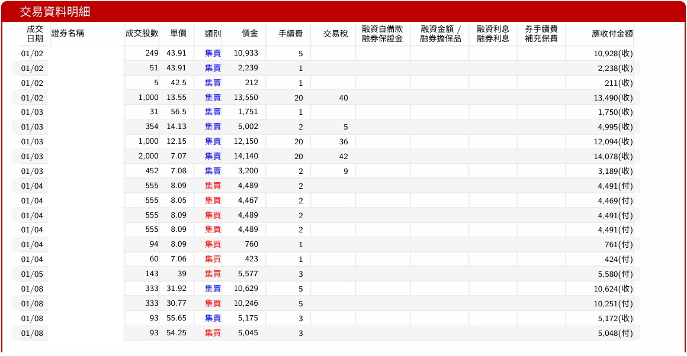Select the unit price 31.92
687x356 pixels.
(176, 289)
